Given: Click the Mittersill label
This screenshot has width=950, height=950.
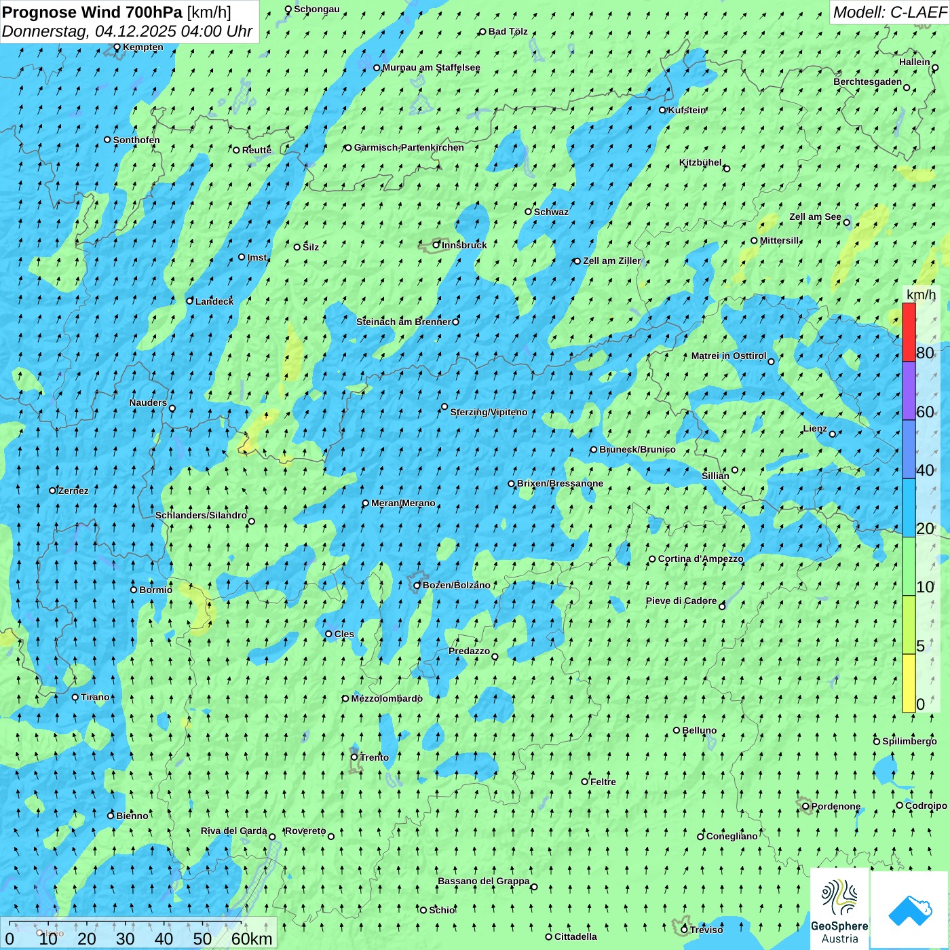Looking at the screenshot, I should pyautogui.click(x=779, y=240).
